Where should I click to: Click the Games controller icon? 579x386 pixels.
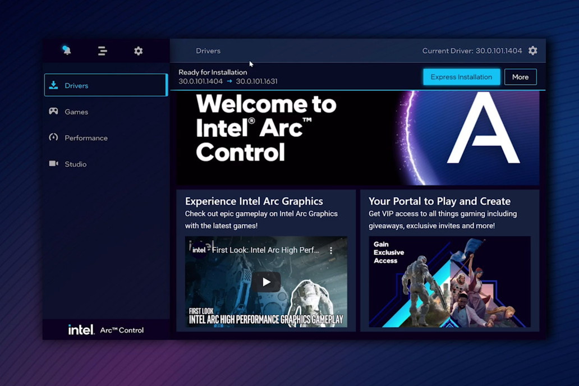coord(53,111)
